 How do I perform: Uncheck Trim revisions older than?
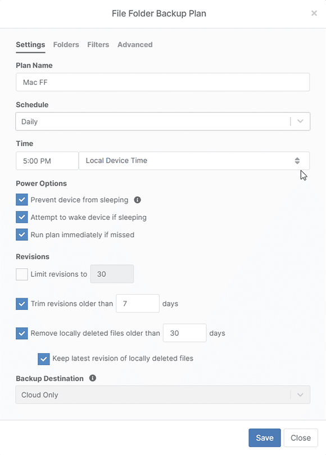coord(22,303)
